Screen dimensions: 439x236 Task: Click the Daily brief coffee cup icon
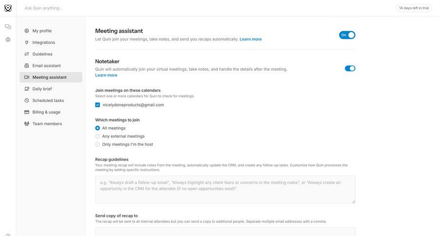point(27,89)
